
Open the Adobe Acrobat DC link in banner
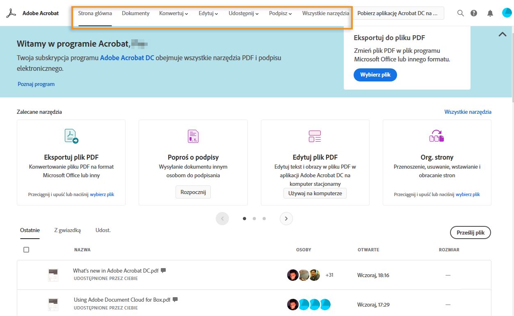click(127, 58)
